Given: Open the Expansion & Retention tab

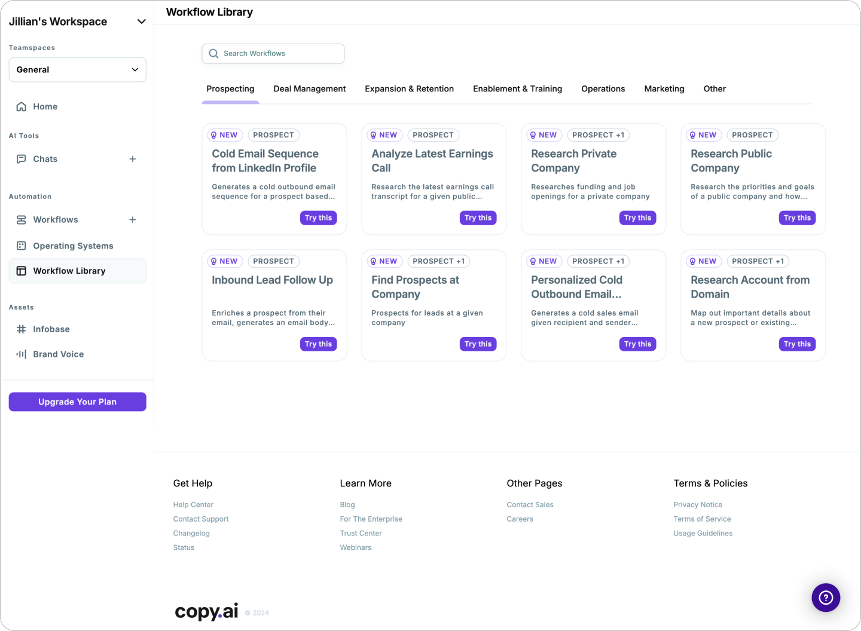Looking at the screenshot, I should point(410,89).
